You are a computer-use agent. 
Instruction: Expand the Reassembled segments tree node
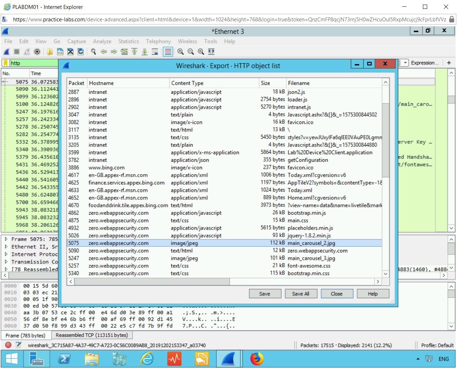coord(6,269)
